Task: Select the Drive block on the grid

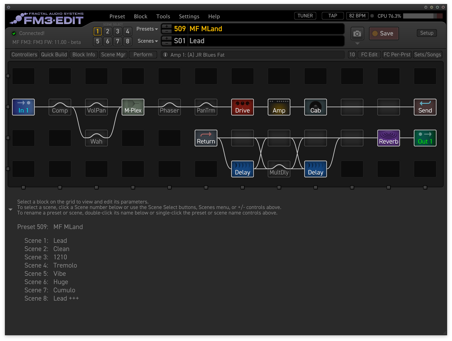Action: [242, 107]
